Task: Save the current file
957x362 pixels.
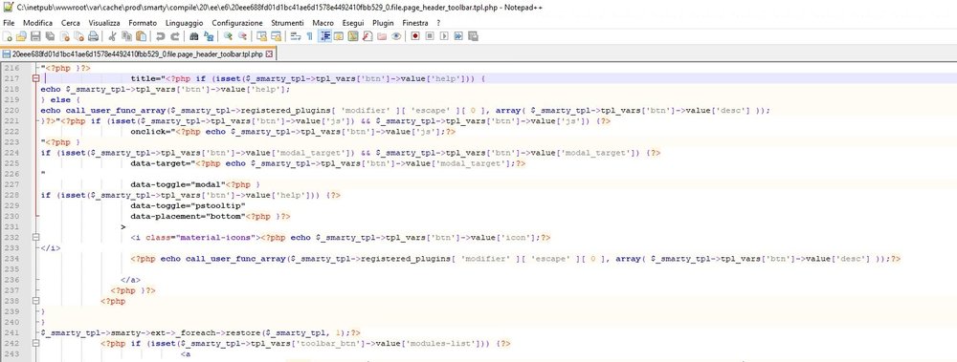Action: tap(35, 36)
